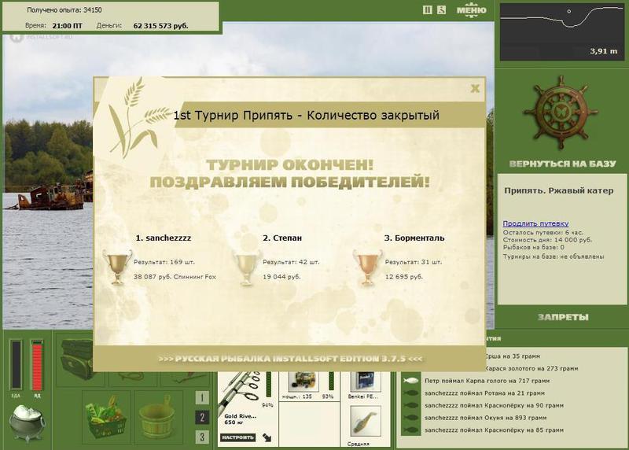This screenshot has height=450, width=629.
Task: Click depth reading 3,91 m
Action: 603,51
